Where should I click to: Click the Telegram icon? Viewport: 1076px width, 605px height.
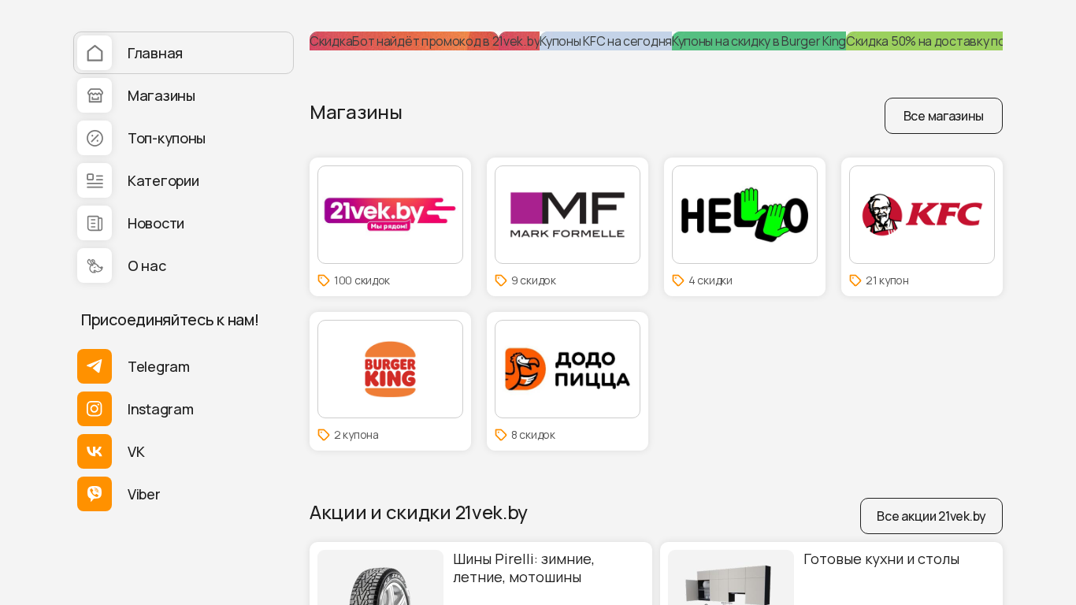click(95, 366)
